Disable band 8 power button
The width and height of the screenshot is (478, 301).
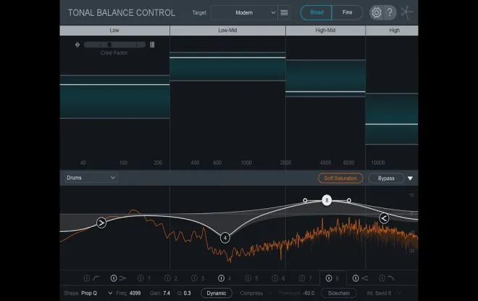pos(329,278)
